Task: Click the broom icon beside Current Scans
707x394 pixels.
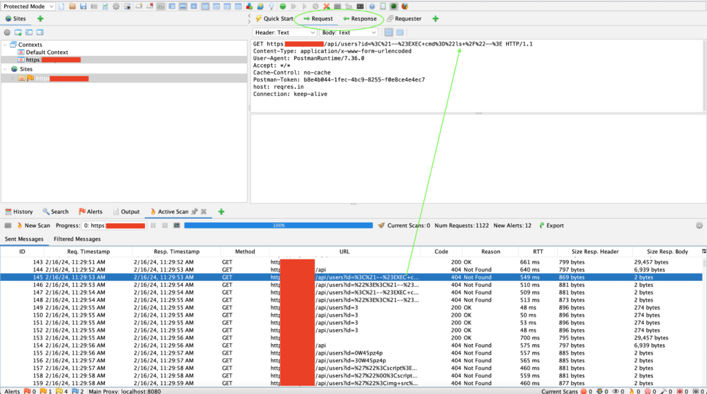Action: coord(381,226)
